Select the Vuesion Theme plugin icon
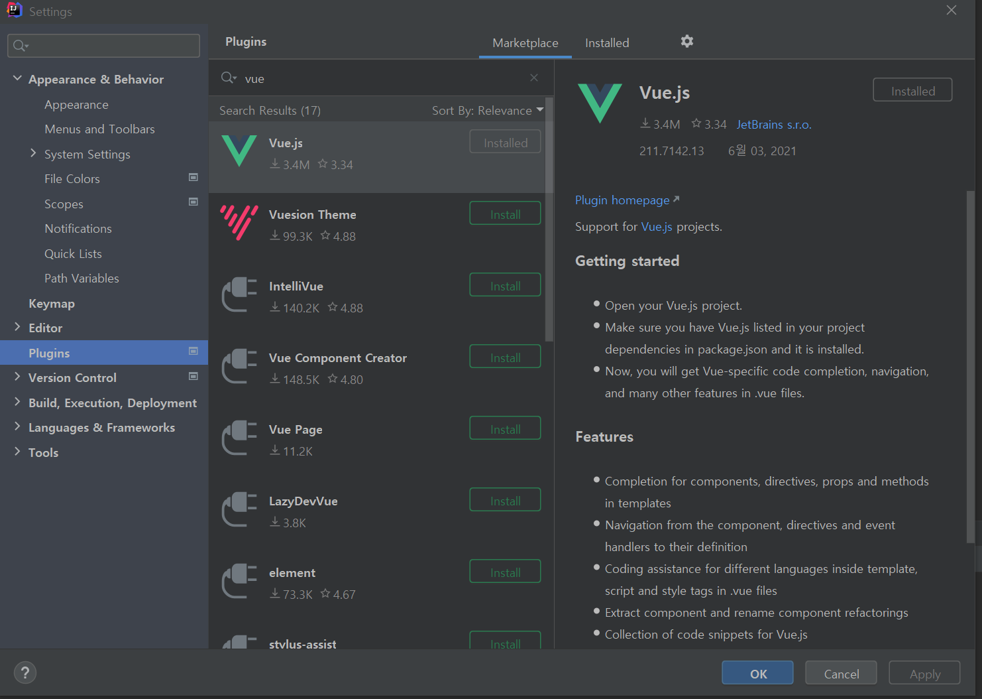This screenshot has height=699, width=982. coord(239,222)
